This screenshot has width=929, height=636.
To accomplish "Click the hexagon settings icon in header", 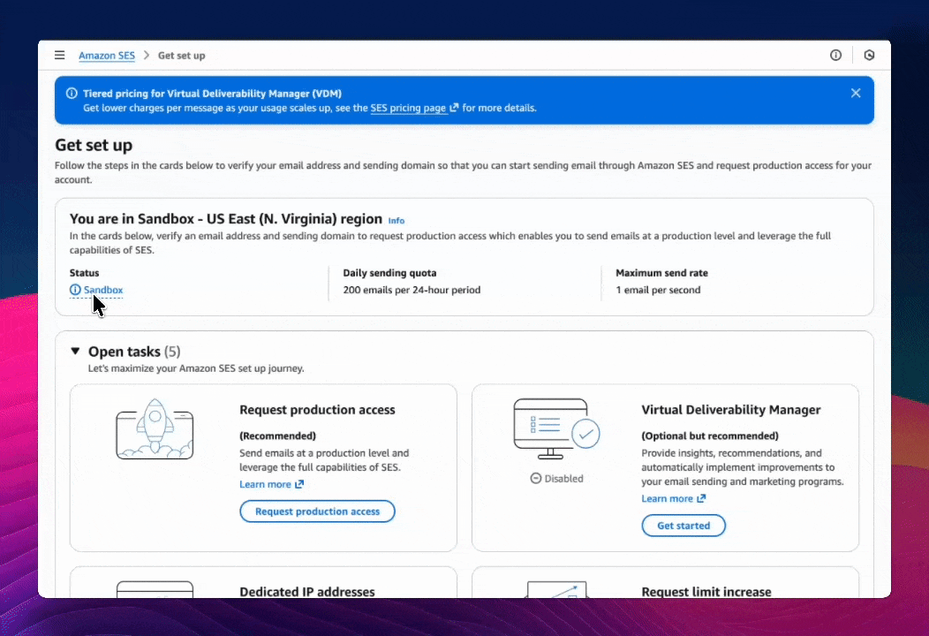I will [x=869, y=56].
